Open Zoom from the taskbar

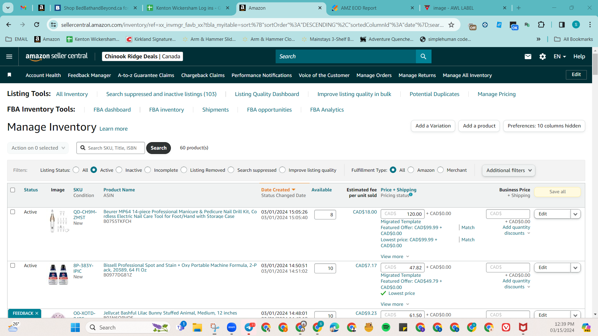point(232,328)
